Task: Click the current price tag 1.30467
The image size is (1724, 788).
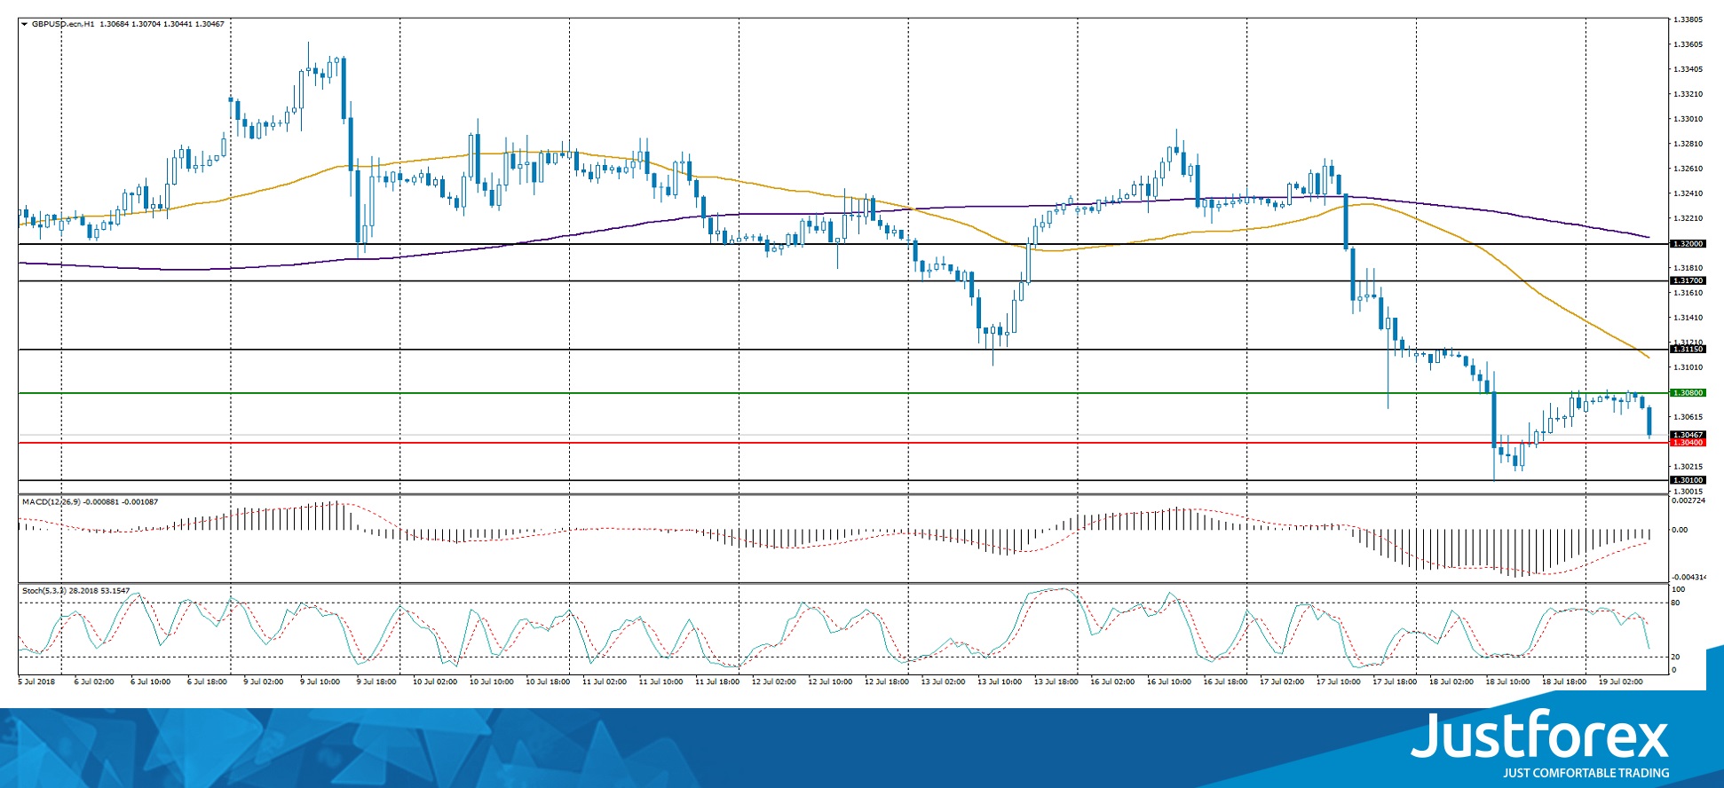Action: click(x=1688, y=435)
